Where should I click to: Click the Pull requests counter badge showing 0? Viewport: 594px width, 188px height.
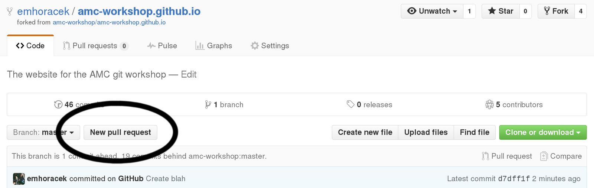pos(124,46)
